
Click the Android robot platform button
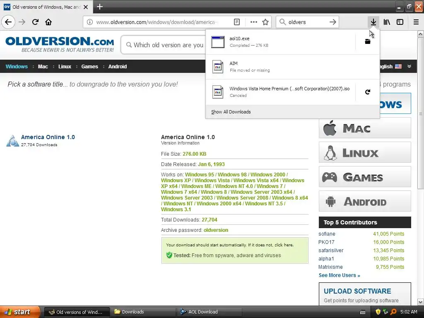point(365,201)
